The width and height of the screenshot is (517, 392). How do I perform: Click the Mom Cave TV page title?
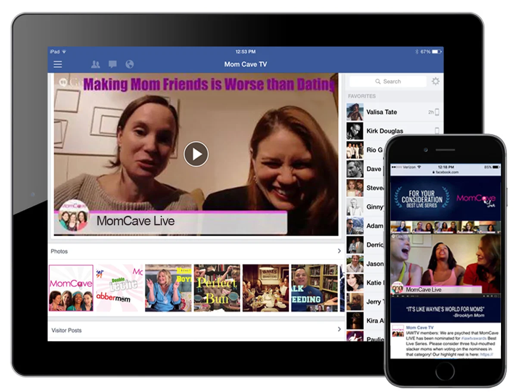pos(246,64)
